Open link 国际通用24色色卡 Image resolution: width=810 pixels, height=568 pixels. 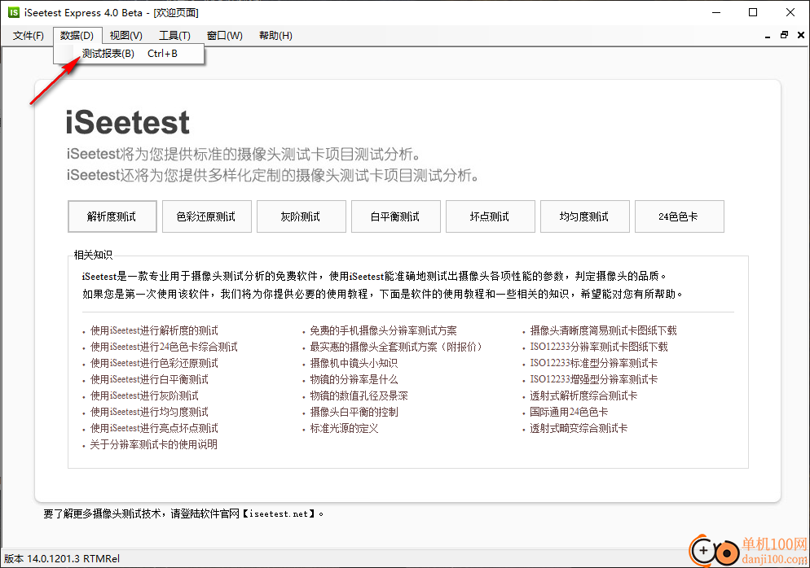click(x=569, y=413)
